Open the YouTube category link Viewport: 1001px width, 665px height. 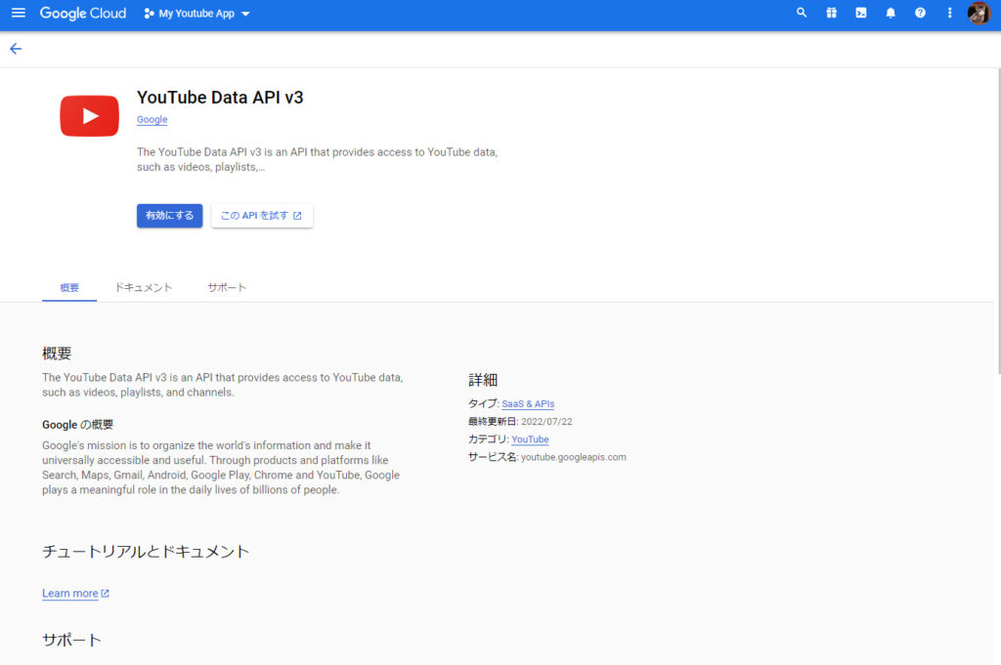(530, 439)
